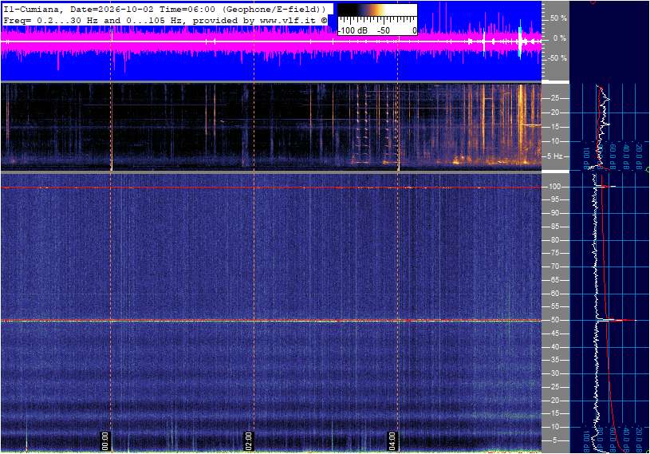The image size is (650, 454).
Task: Click the '5 Hz' label on the geophone scale
Action: 555,156
